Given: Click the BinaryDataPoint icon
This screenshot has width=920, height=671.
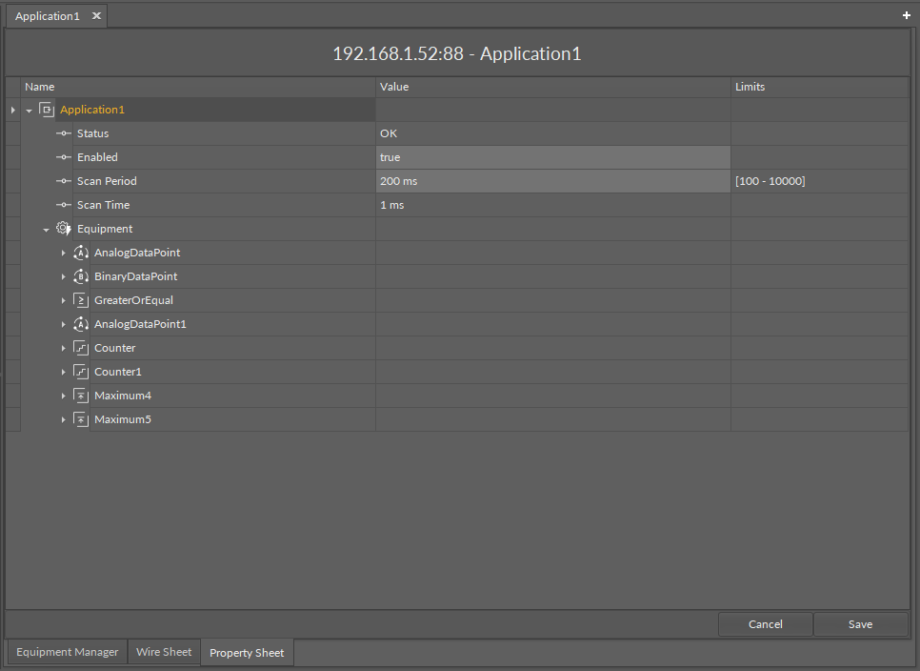Looking at the screenshot, I should click(81, 276).
